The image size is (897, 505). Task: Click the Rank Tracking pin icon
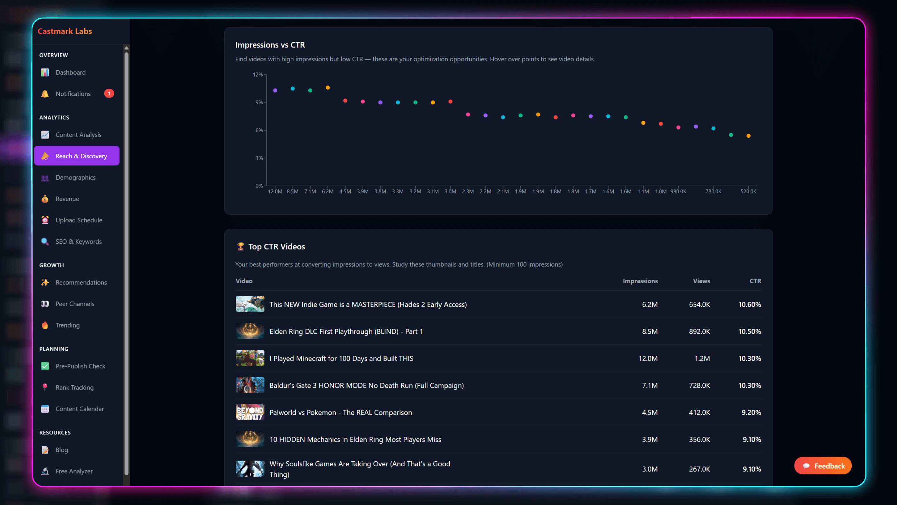pyautogui.click(x=45, y=387)
